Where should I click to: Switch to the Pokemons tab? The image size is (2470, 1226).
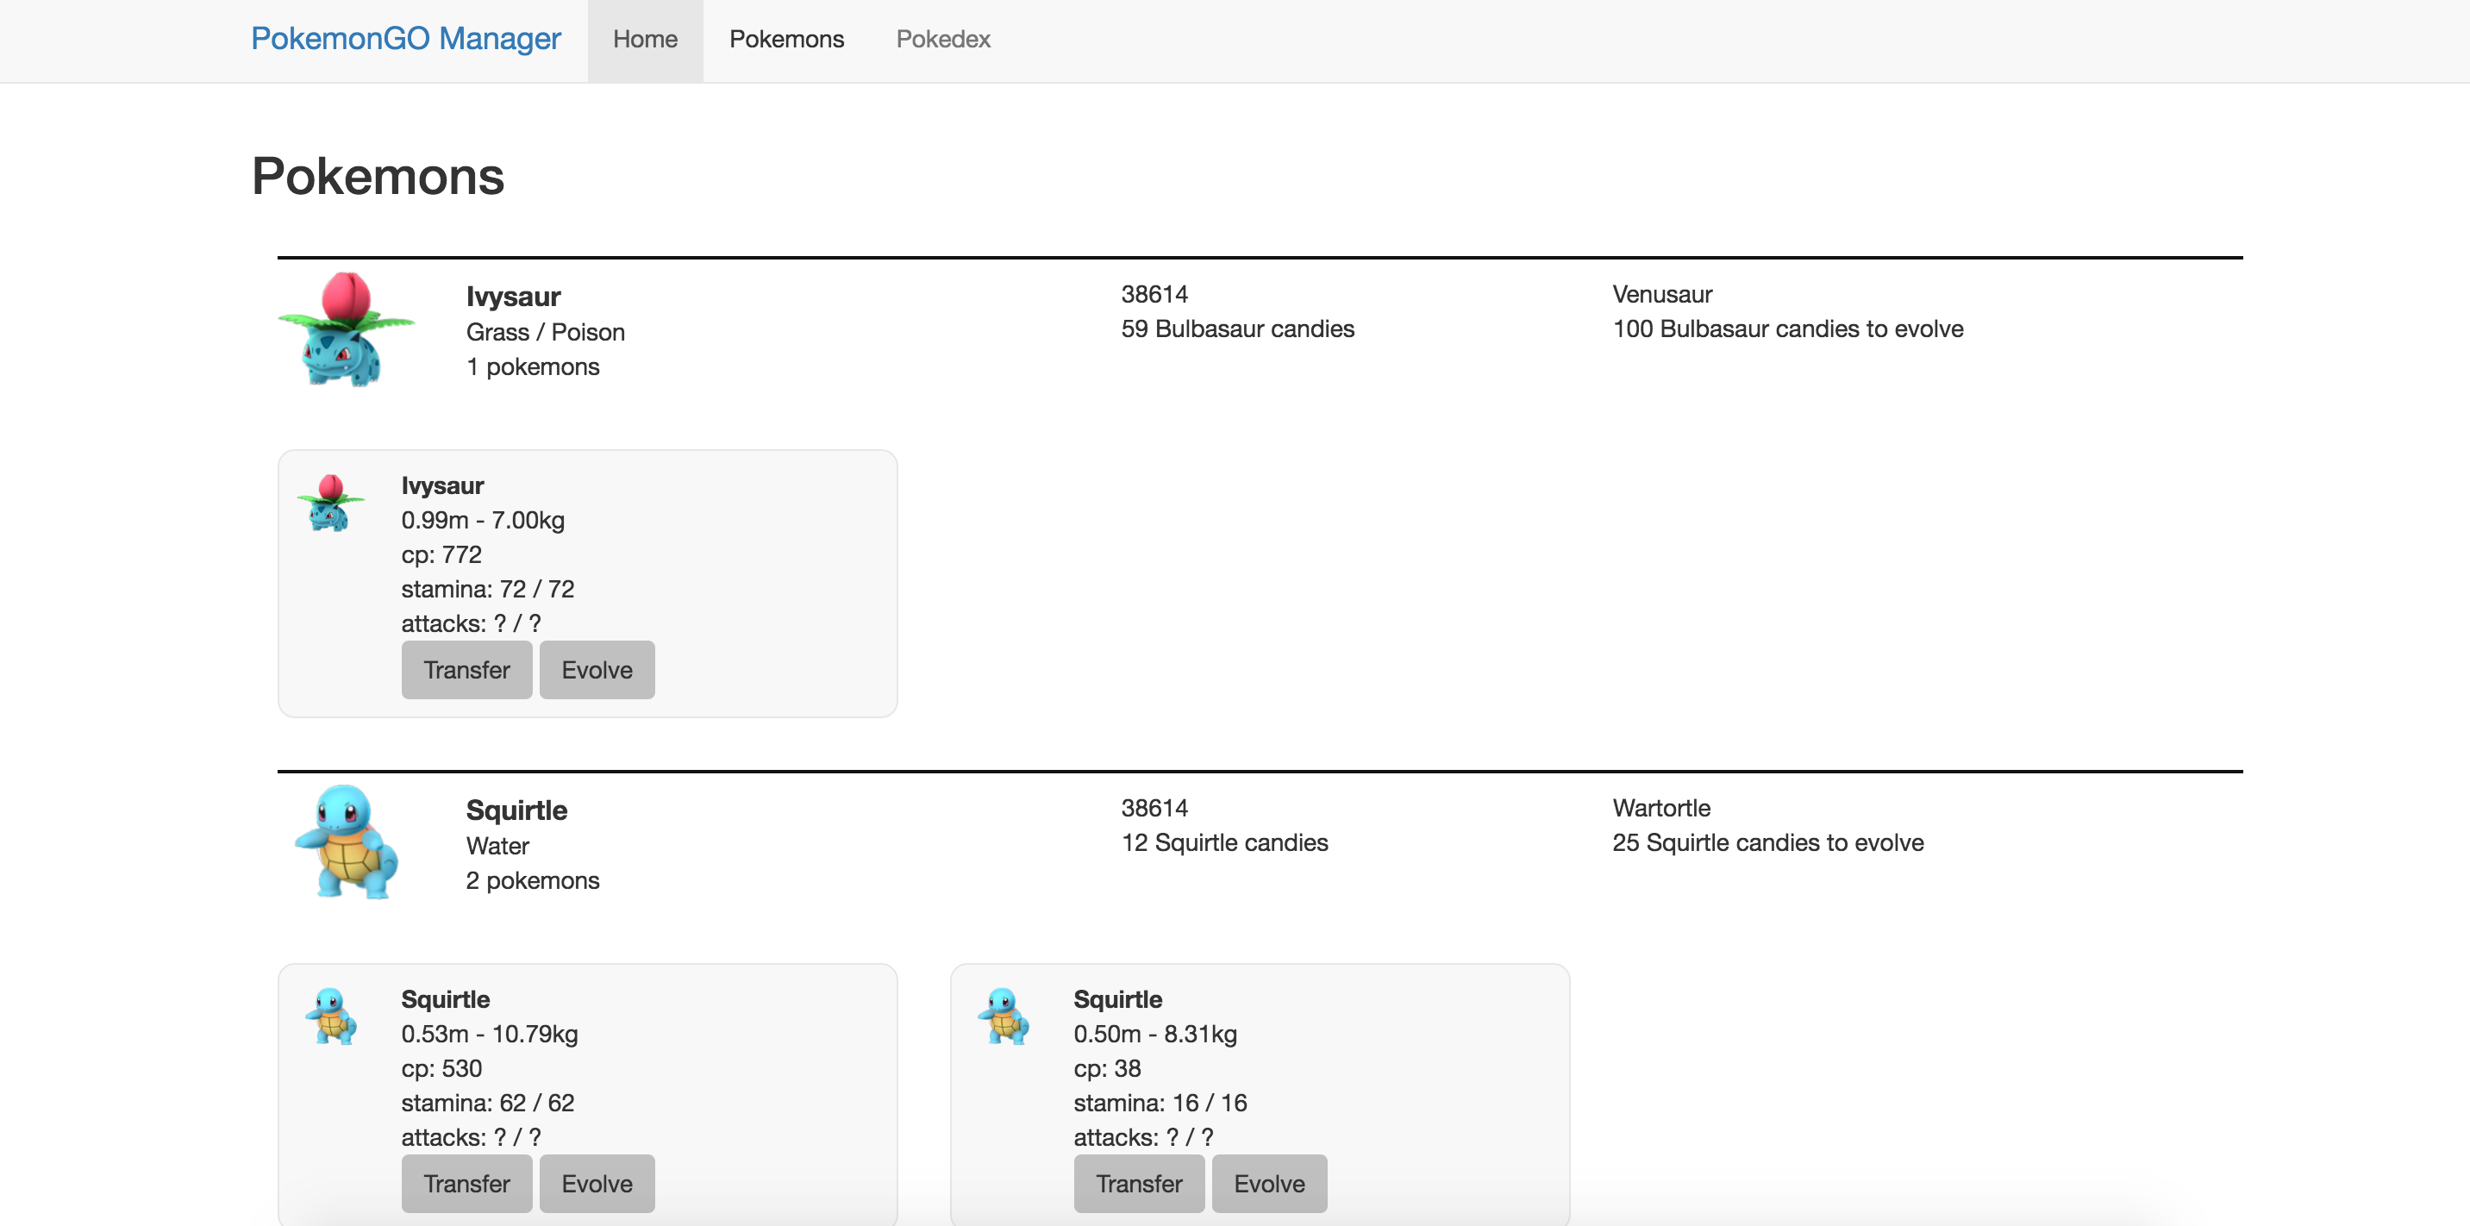[786, 40]
